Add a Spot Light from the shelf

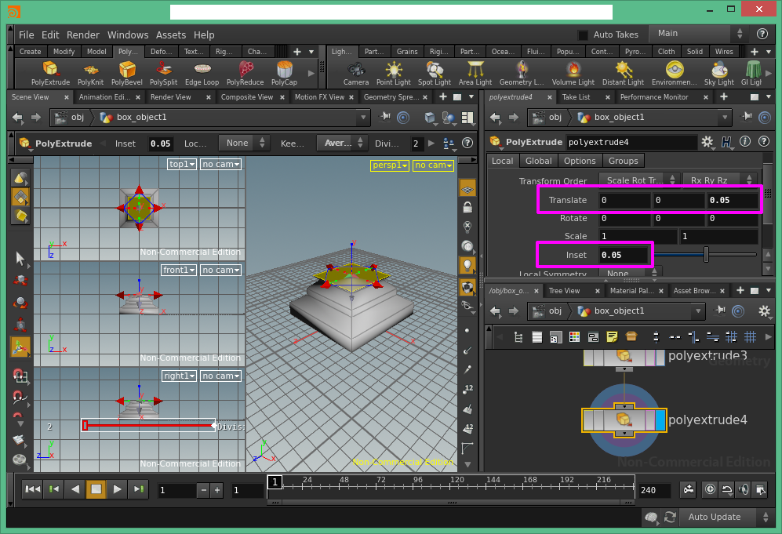point(435,73)
